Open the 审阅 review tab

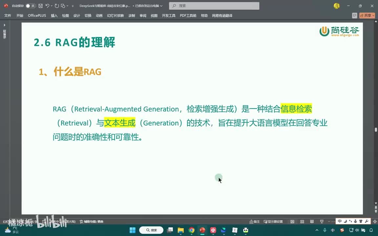143,15
